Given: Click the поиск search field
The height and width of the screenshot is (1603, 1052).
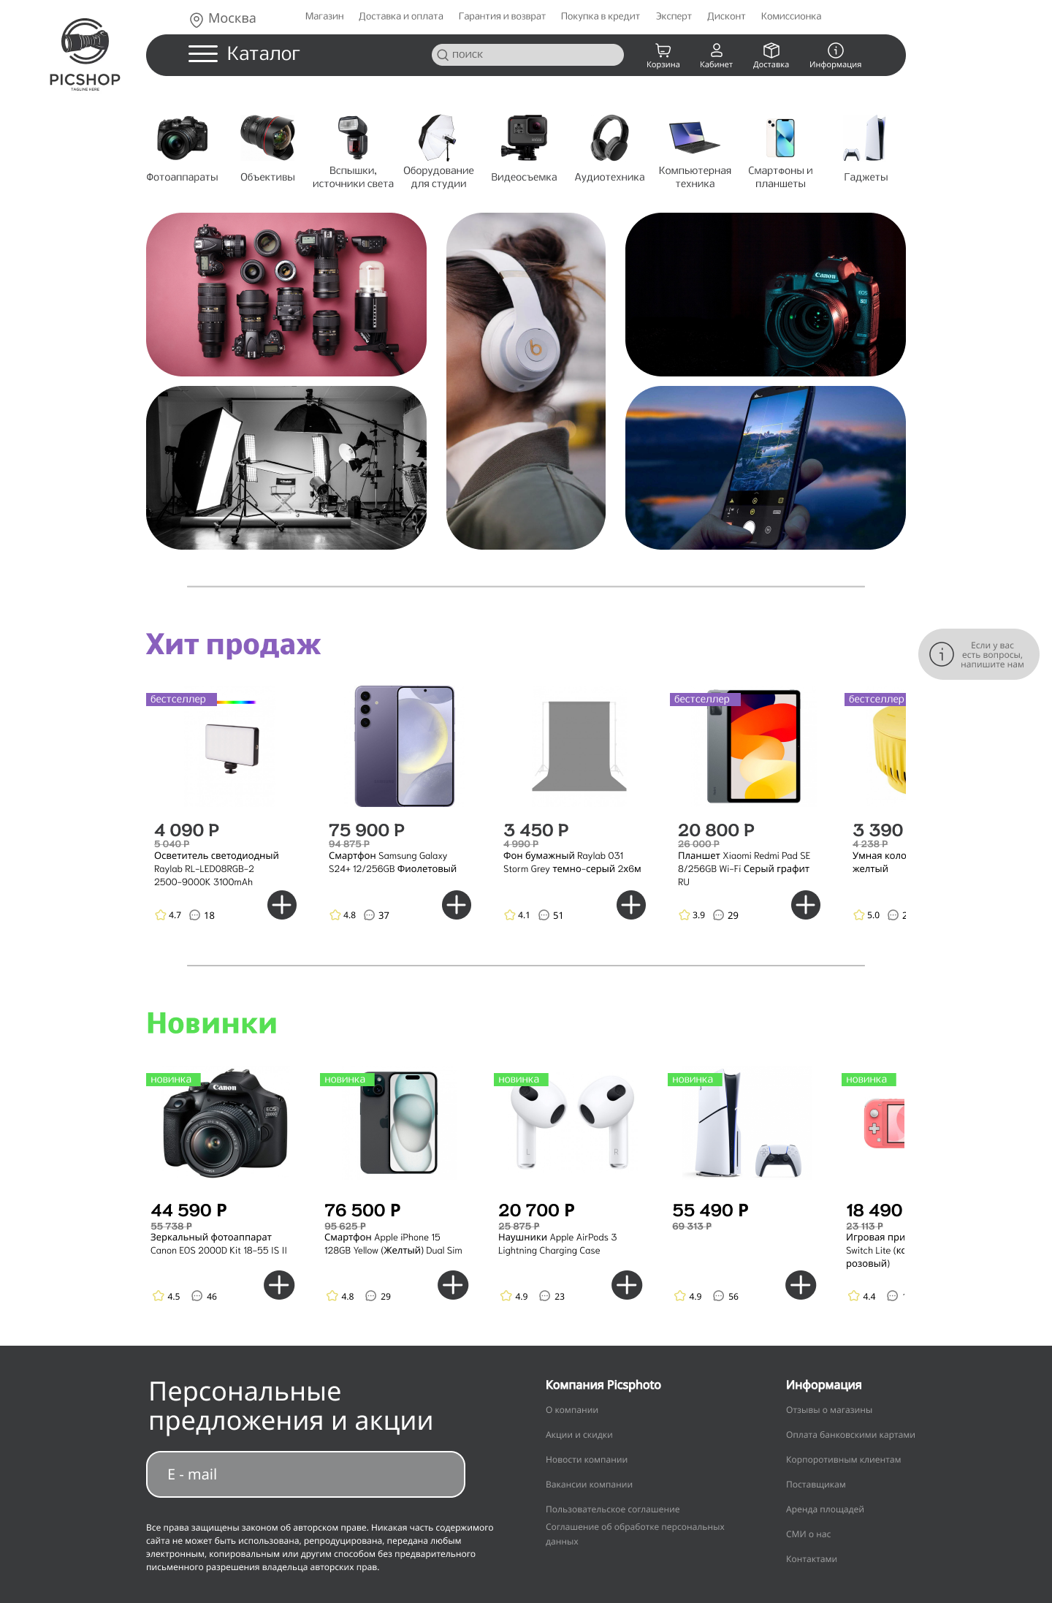Looking at the screenshot, I should click(x=527, y=55).
